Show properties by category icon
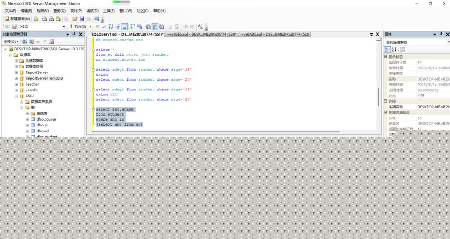The width and height of the screenshot is (450, 239). click(387, 50)
